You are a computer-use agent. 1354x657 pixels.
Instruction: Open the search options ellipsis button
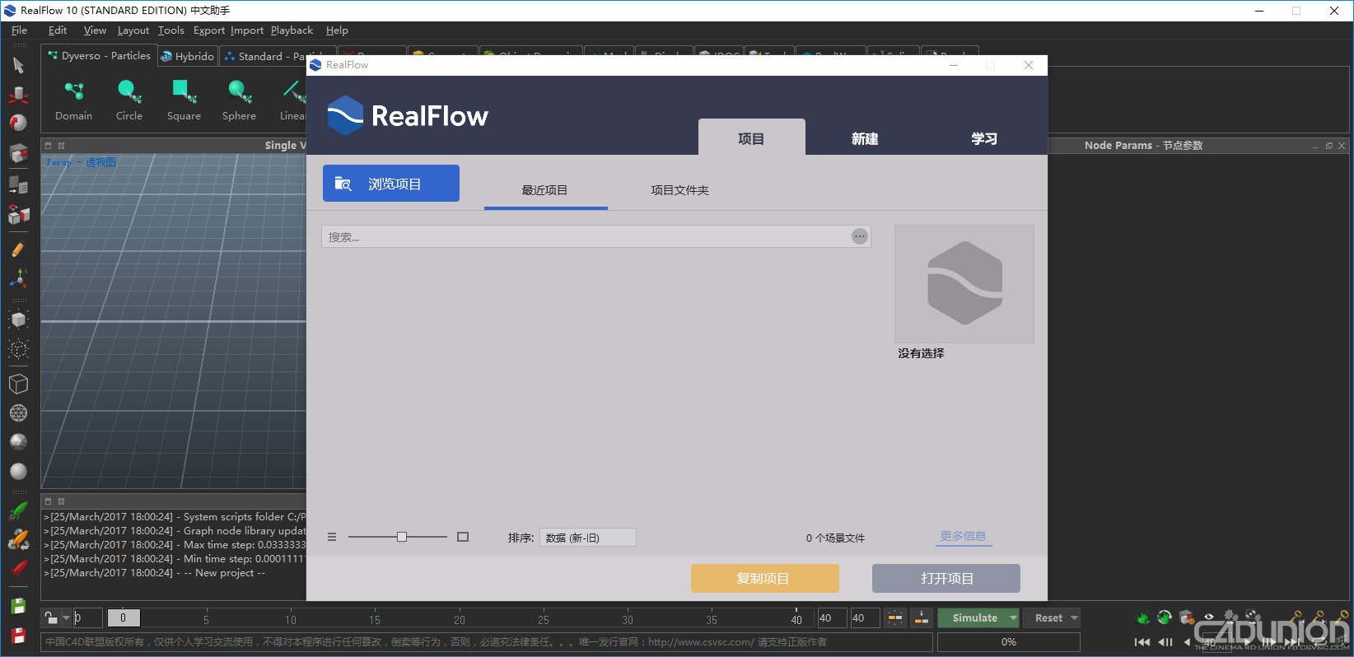click(860, 236)
